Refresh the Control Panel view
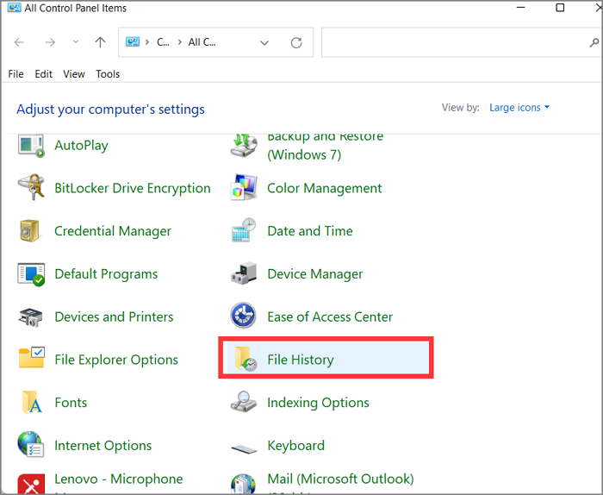 coord(296,42)
